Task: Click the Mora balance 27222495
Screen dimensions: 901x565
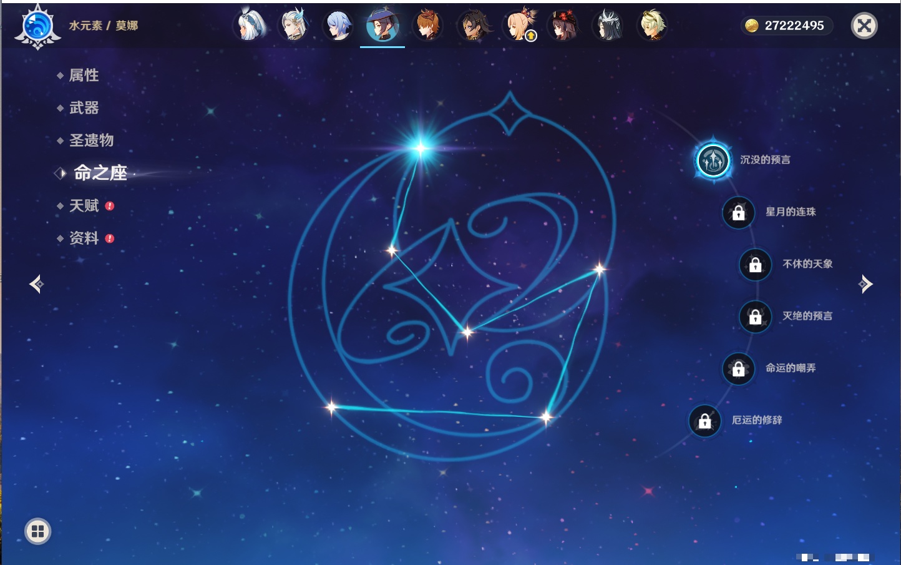Action: click(794, 26)
